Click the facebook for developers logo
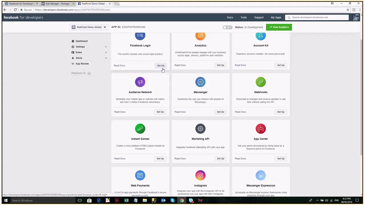This screenshot has height=205, width=365. pyautogui.click(x=23, y=17)
